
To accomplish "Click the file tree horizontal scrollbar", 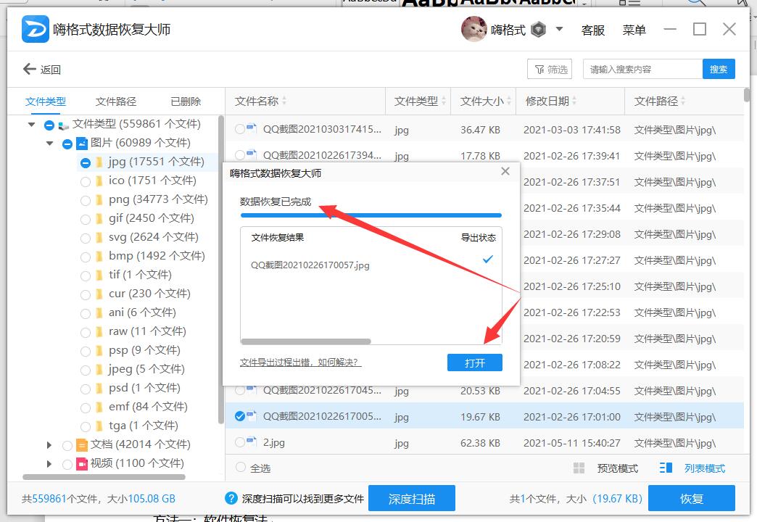I will [x=104, y=477].
